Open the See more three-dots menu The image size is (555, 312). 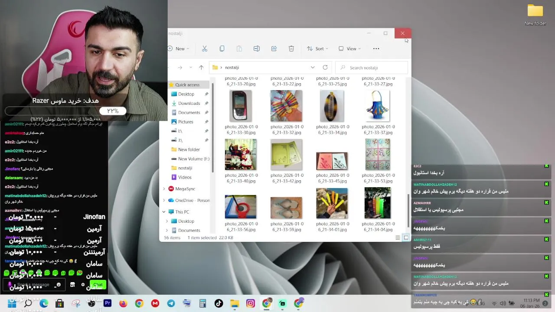pyautogui.click(x=376, y=49)
